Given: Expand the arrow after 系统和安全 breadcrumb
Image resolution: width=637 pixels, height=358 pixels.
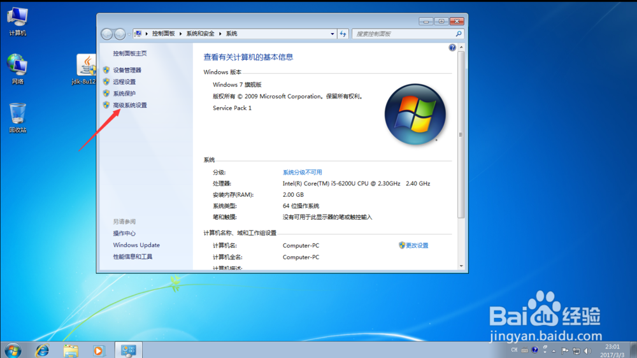Looking at the screenshot, I should coord(220,34).
